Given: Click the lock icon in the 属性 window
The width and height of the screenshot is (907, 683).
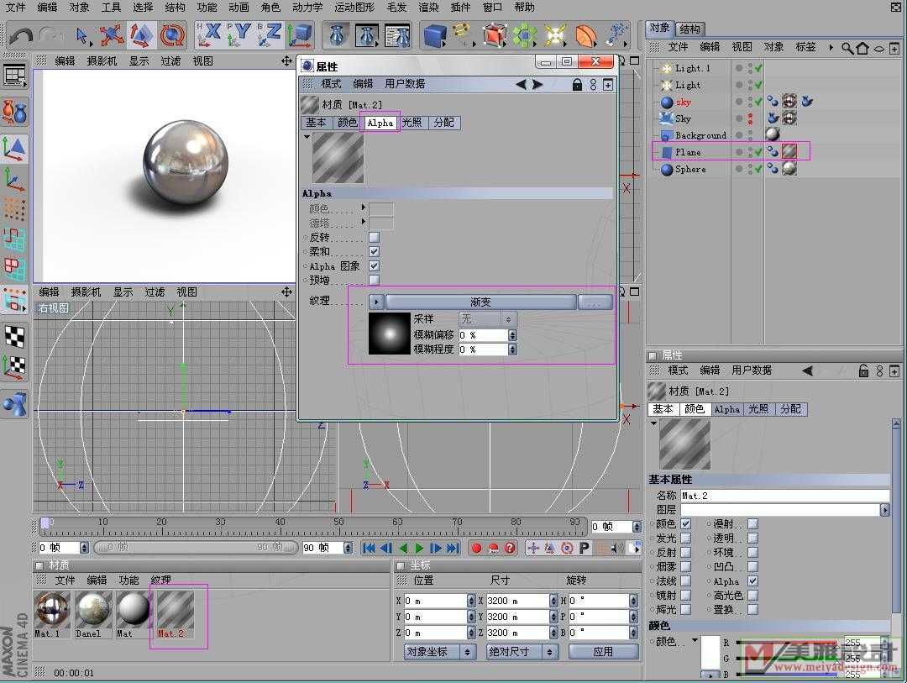Looking at the screenshot, I should 577,84.
